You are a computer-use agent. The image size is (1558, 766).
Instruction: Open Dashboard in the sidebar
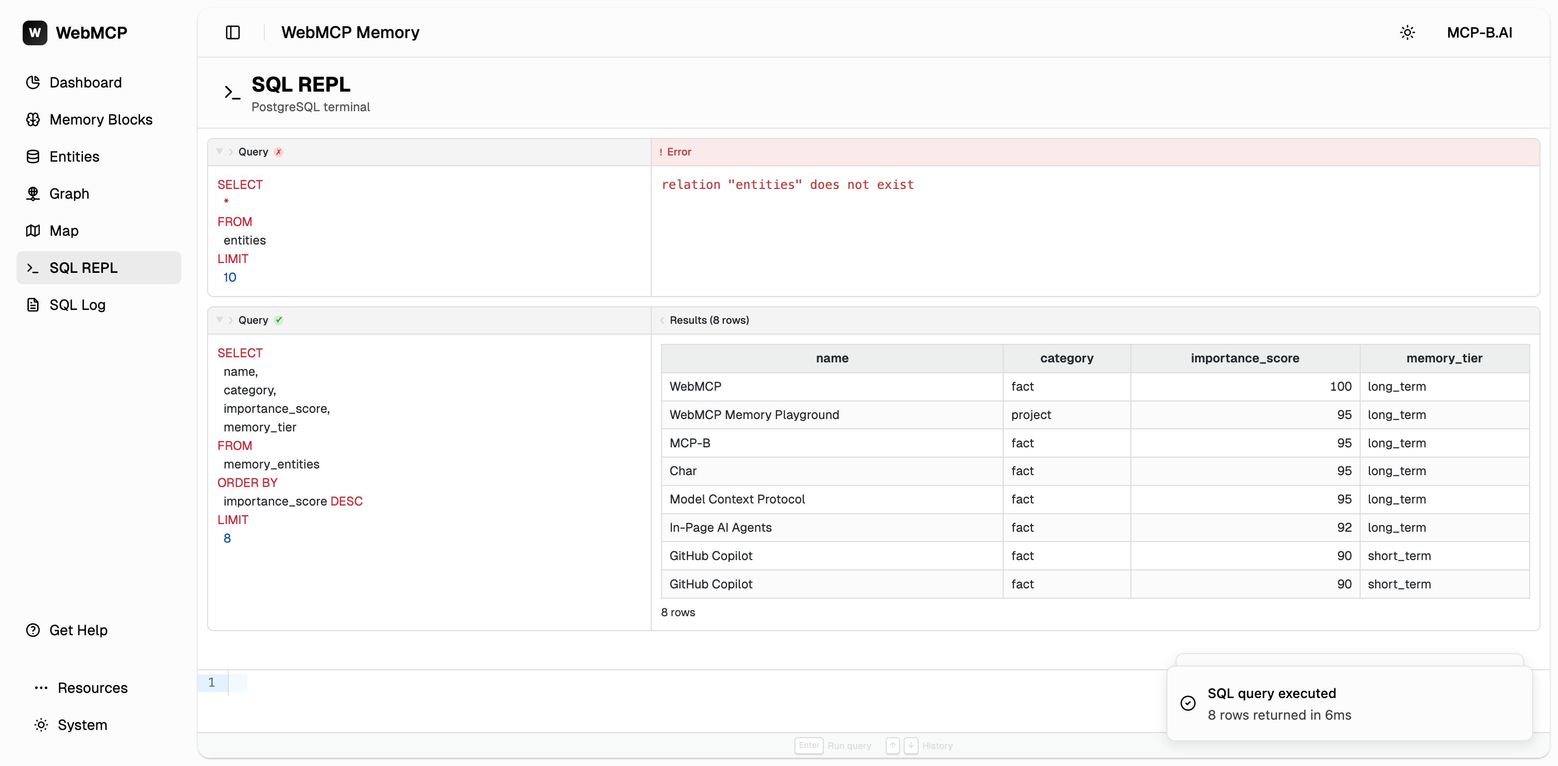pos(98,82)
